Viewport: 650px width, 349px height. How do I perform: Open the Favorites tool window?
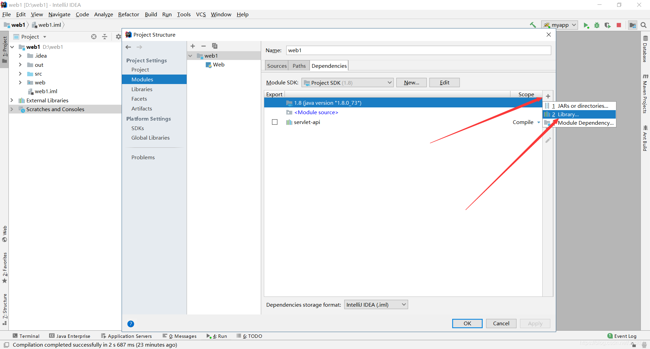(x=4, y=268)
